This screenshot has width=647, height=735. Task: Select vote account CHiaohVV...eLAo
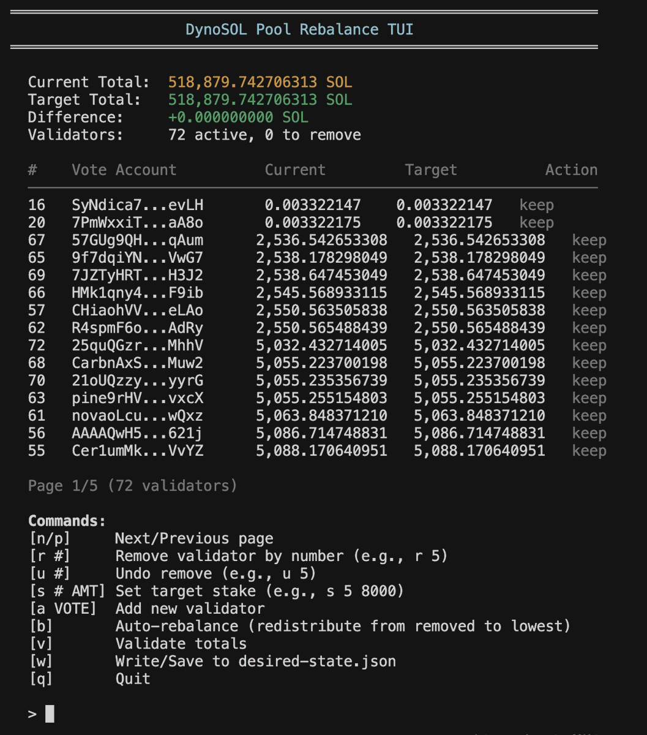pos(137,311)
